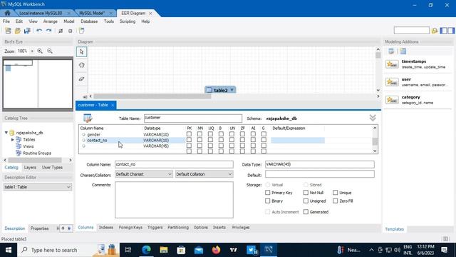Click the Redo arrow icon
Viewport: 456px width, 257px height.
pos(48,31)
